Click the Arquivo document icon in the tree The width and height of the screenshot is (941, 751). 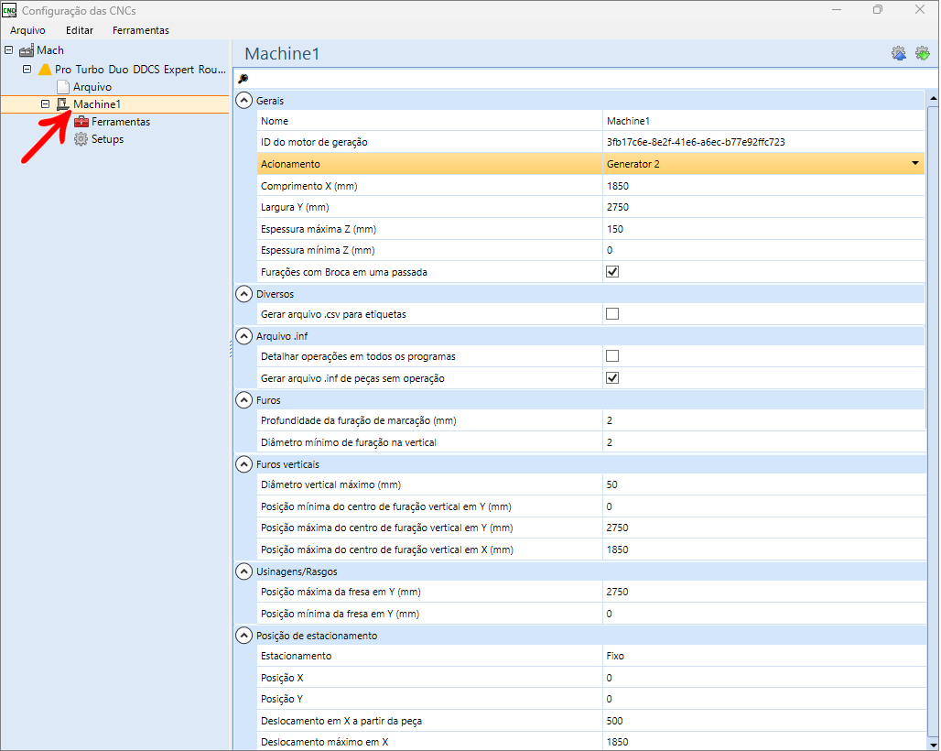[63, 86]
